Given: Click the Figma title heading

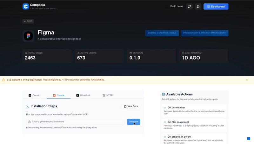Looking at the screenshot, I should click(46, 33).
